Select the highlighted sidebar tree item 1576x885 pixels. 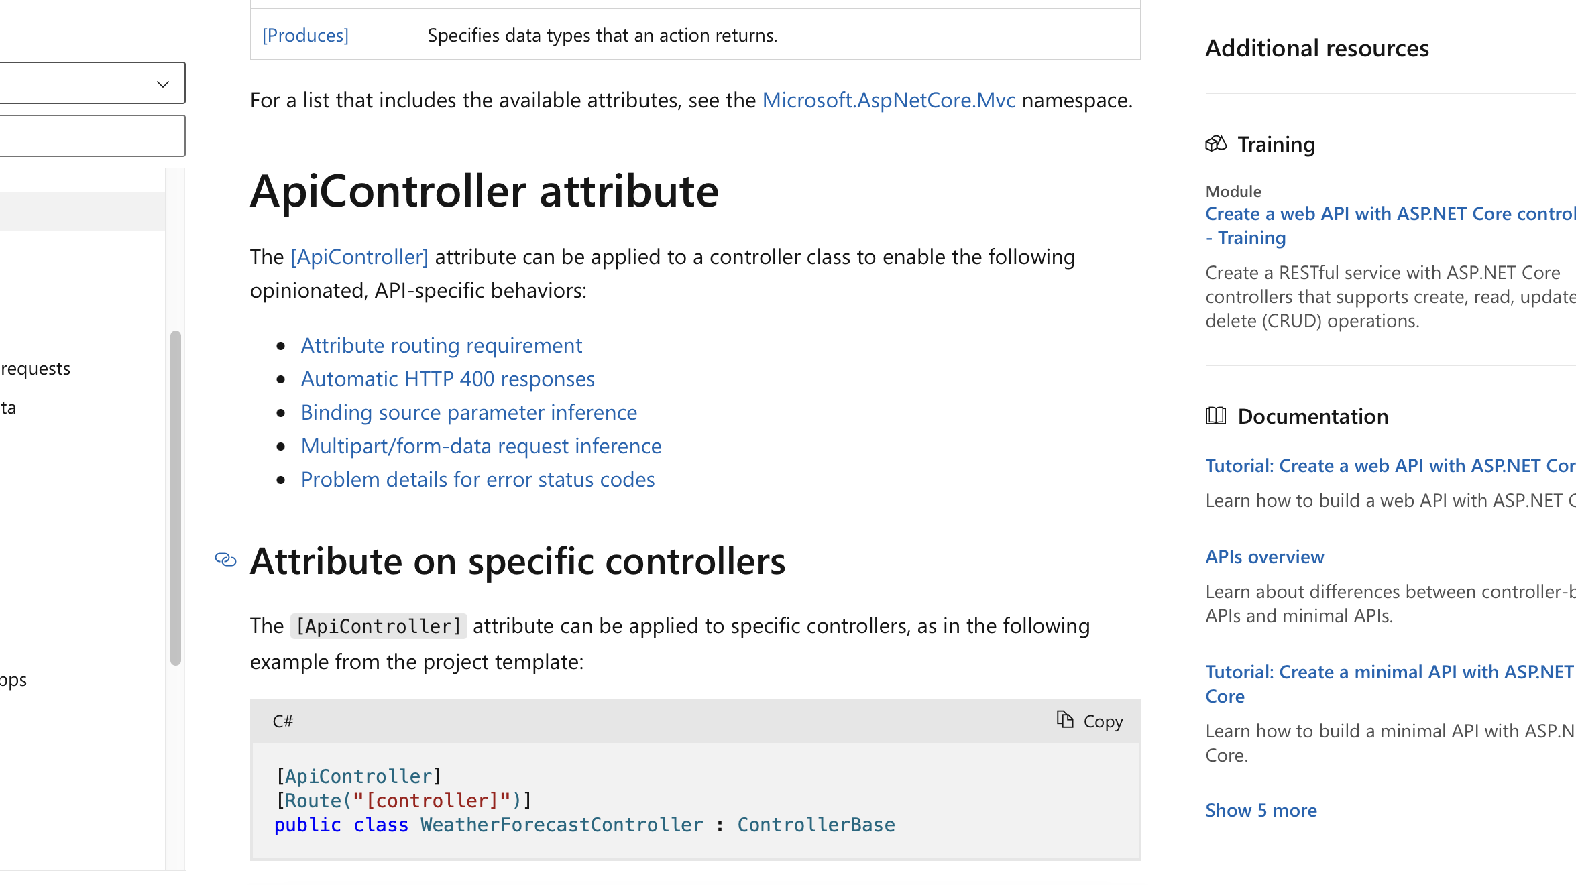click(x=80, y=212)
